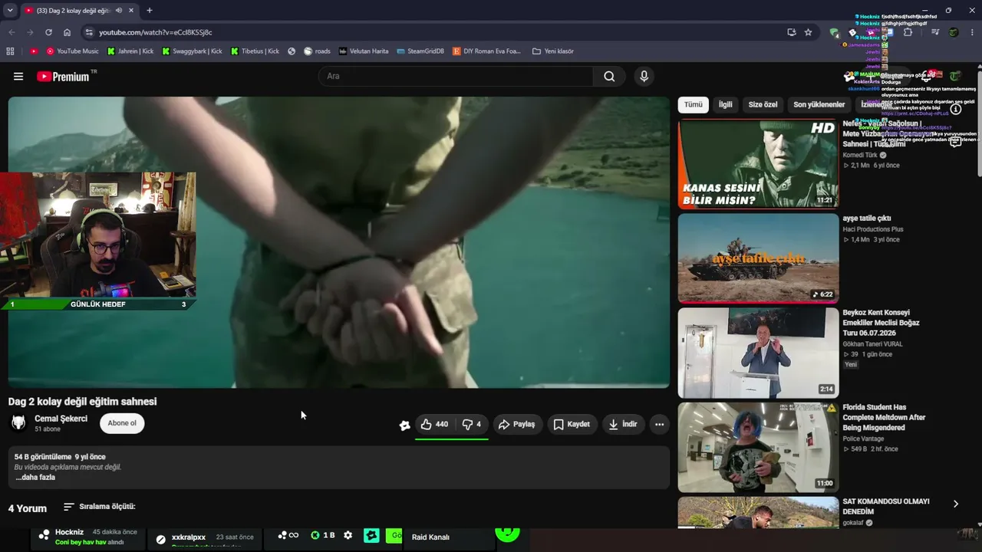Open the globe bookmark icon
982x552 pixels.
pyautogui.click(x=292, y=51)
